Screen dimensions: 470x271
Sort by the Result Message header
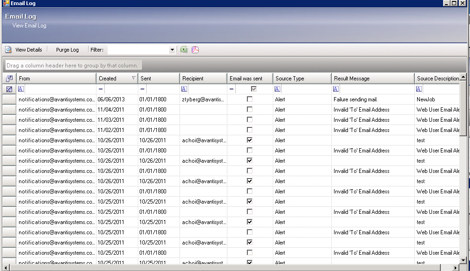pyautogui.click(x=373, y=79)
